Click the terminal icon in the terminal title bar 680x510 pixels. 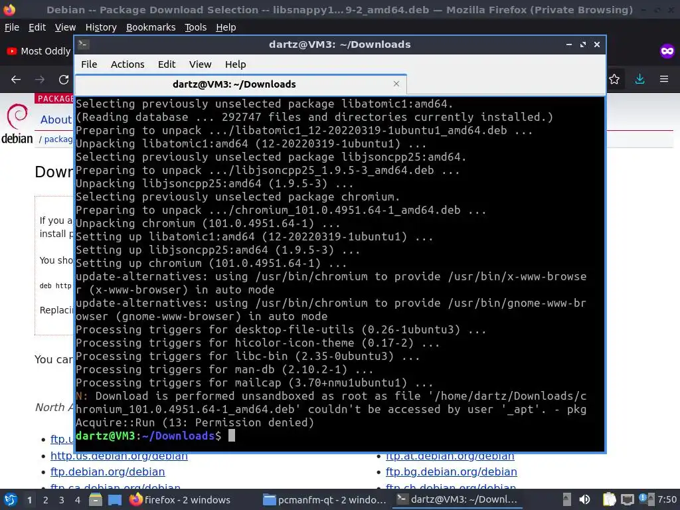pos(84,44)
